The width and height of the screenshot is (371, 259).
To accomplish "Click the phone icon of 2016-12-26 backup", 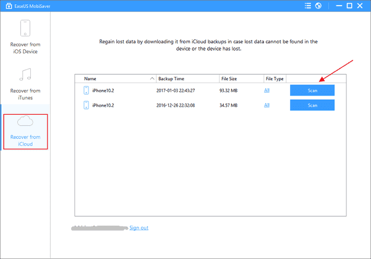I will tap(86, 105).
